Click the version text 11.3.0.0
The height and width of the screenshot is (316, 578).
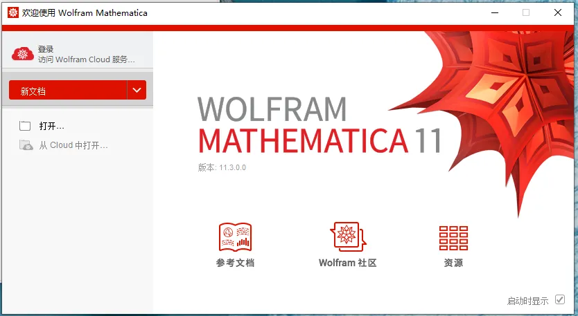pos(233,167)
